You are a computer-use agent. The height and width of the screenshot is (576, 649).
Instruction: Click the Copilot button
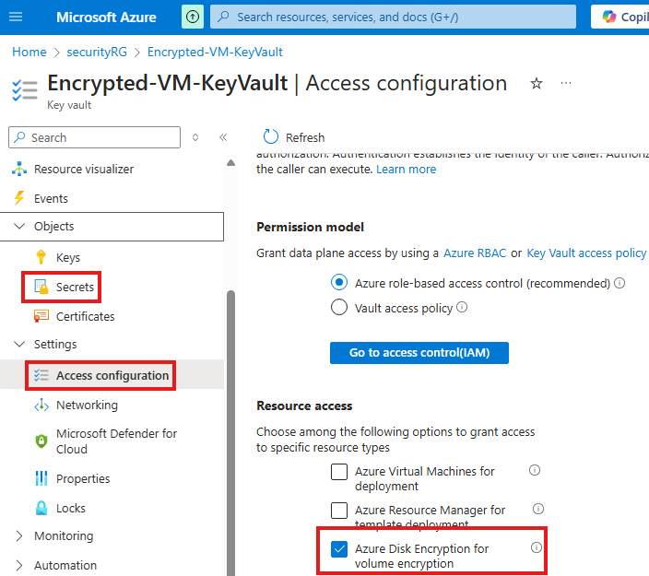[x=620, y=17]
